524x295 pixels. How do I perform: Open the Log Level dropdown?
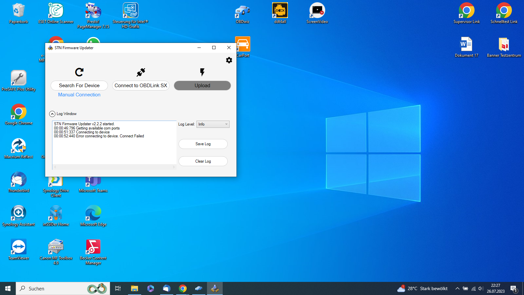click(x=213, y=124)
